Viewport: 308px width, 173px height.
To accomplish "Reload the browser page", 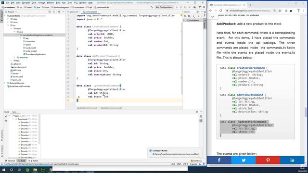I will [220, 11].
